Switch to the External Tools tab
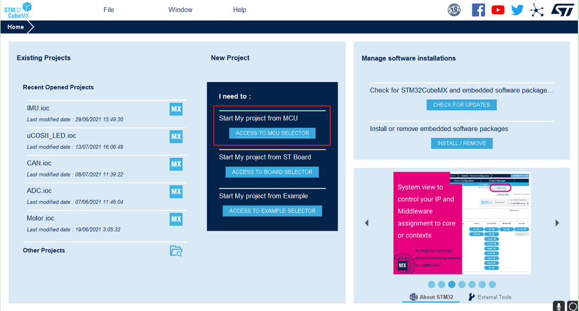Viewport: 579px width, 311px height. pos(490,297)
